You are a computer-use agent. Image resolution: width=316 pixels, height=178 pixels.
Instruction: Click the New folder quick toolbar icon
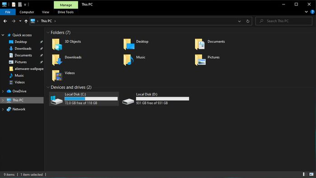20,4
